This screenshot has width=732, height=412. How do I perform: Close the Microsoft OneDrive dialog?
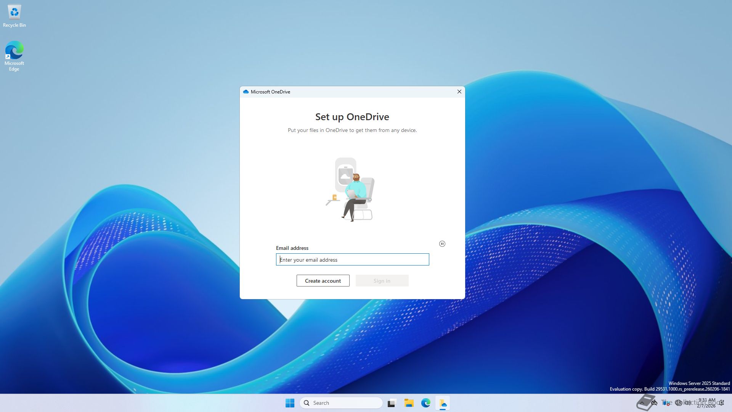click(459, 92)
